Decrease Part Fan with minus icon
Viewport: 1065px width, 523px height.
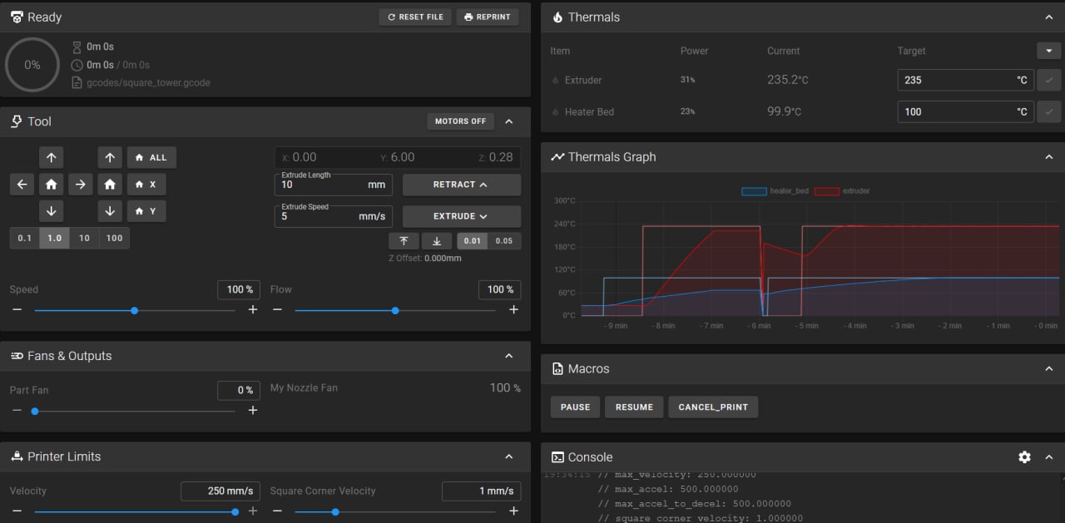(17, 411)
